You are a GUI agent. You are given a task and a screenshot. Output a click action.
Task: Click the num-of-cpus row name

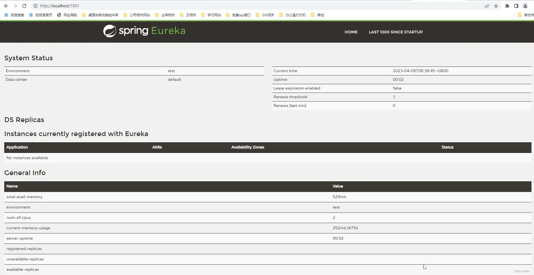pyautogui.click(x=19, y=218)
